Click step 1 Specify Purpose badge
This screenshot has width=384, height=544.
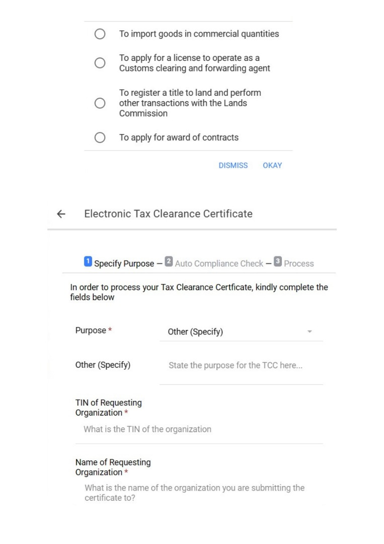point(88,262)
